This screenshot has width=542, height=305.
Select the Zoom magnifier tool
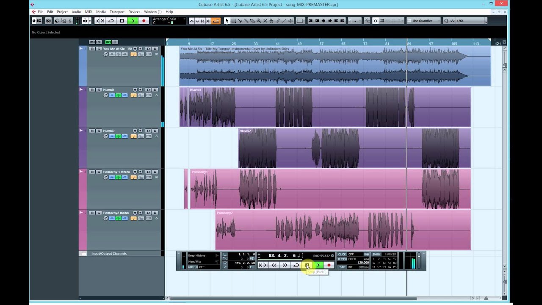258,21
